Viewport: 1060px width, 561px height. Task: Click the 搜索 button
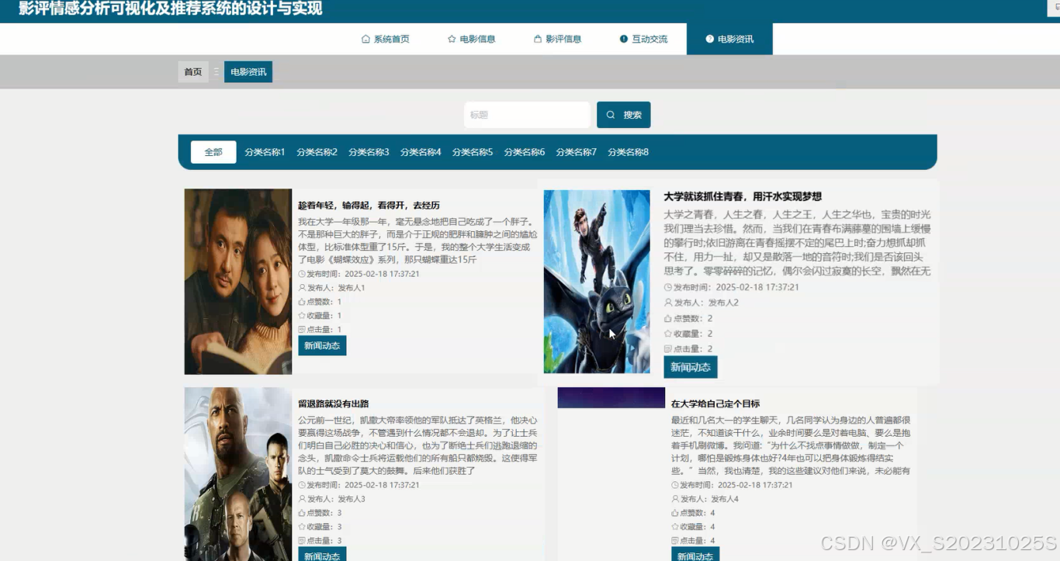point(624,115)
